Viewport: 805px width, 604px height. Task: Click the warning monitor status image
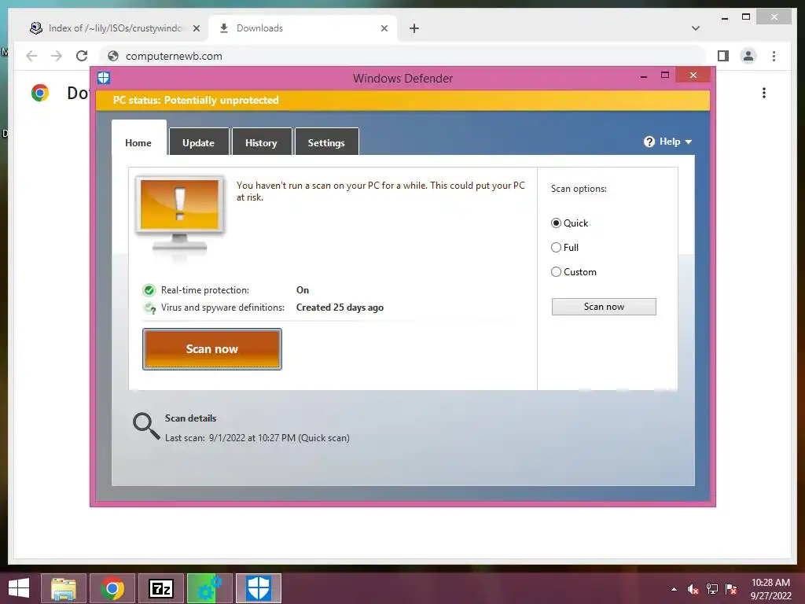pyautogui.click(x=180, y=215)
